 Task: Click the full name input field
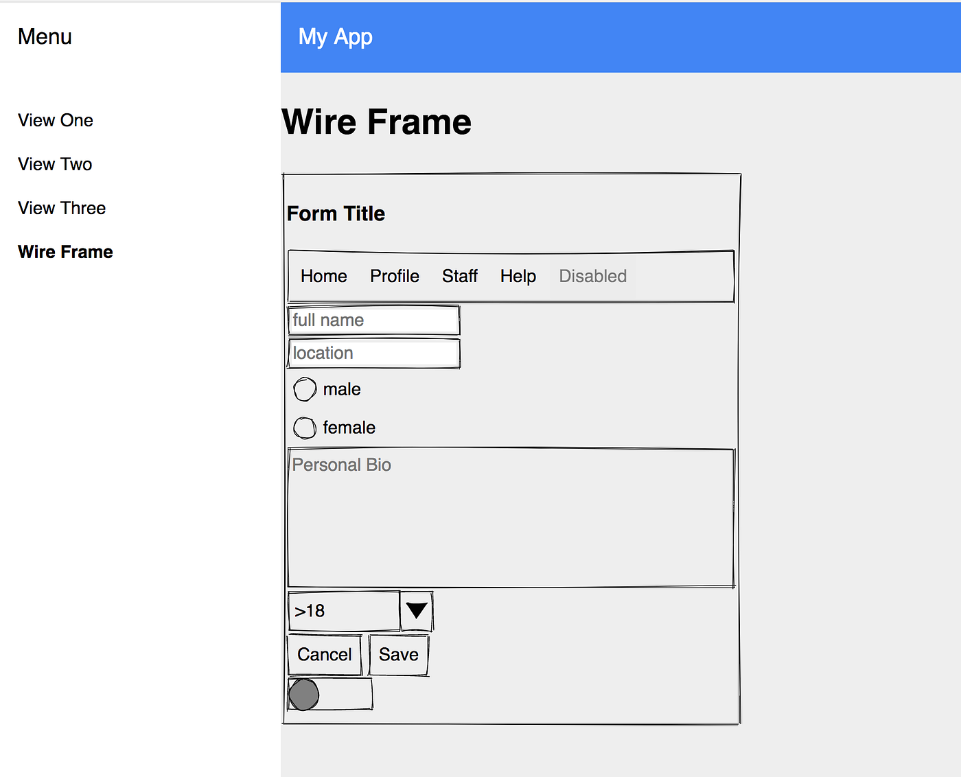pyautogui.click(x=373, y=320)
